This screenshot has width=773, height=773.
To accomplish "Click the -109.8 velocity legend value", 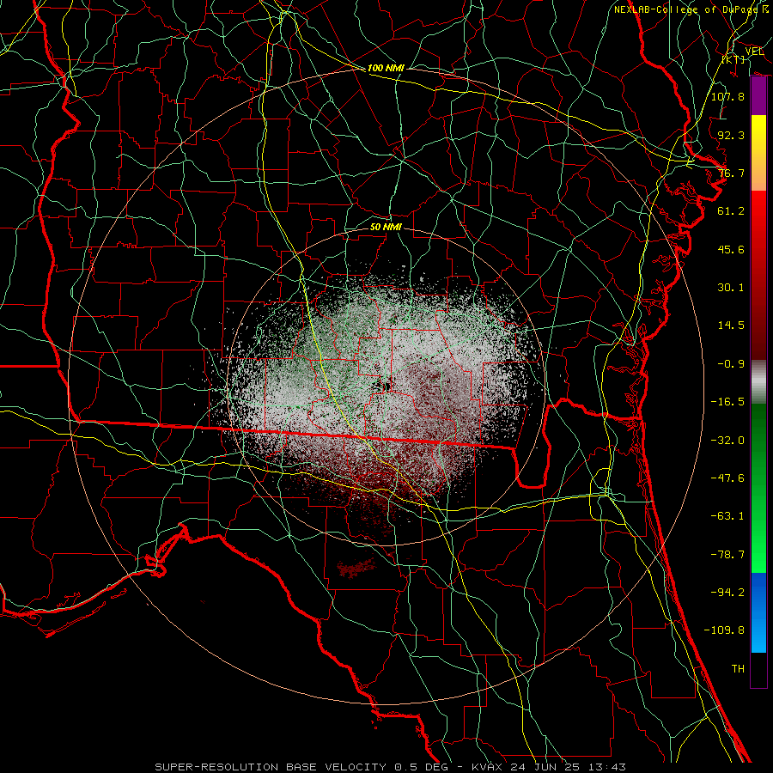I will (x=724, y=630).
